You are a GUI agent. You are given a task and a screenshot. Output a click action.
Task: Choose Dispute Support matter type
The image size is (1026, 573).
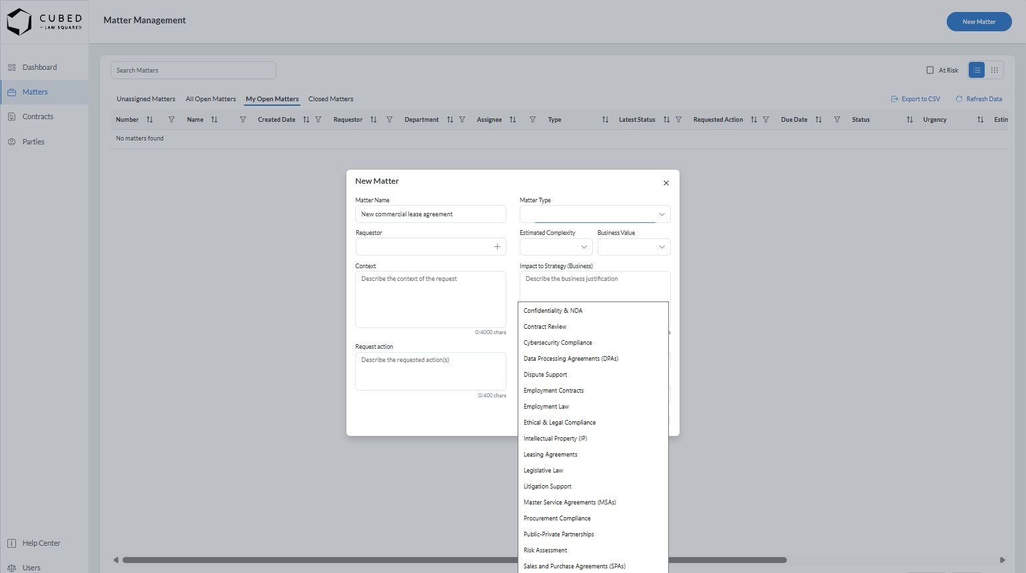click(593, 375)
